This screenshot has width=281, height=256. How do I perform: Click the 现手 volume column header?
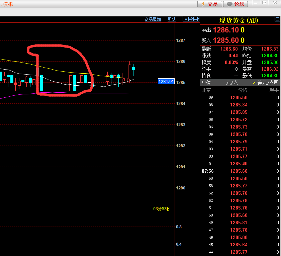tap(274, 90)
